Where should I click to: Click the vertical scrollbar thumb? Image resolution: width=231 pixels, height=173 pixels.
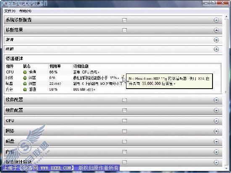click(226, 92)
